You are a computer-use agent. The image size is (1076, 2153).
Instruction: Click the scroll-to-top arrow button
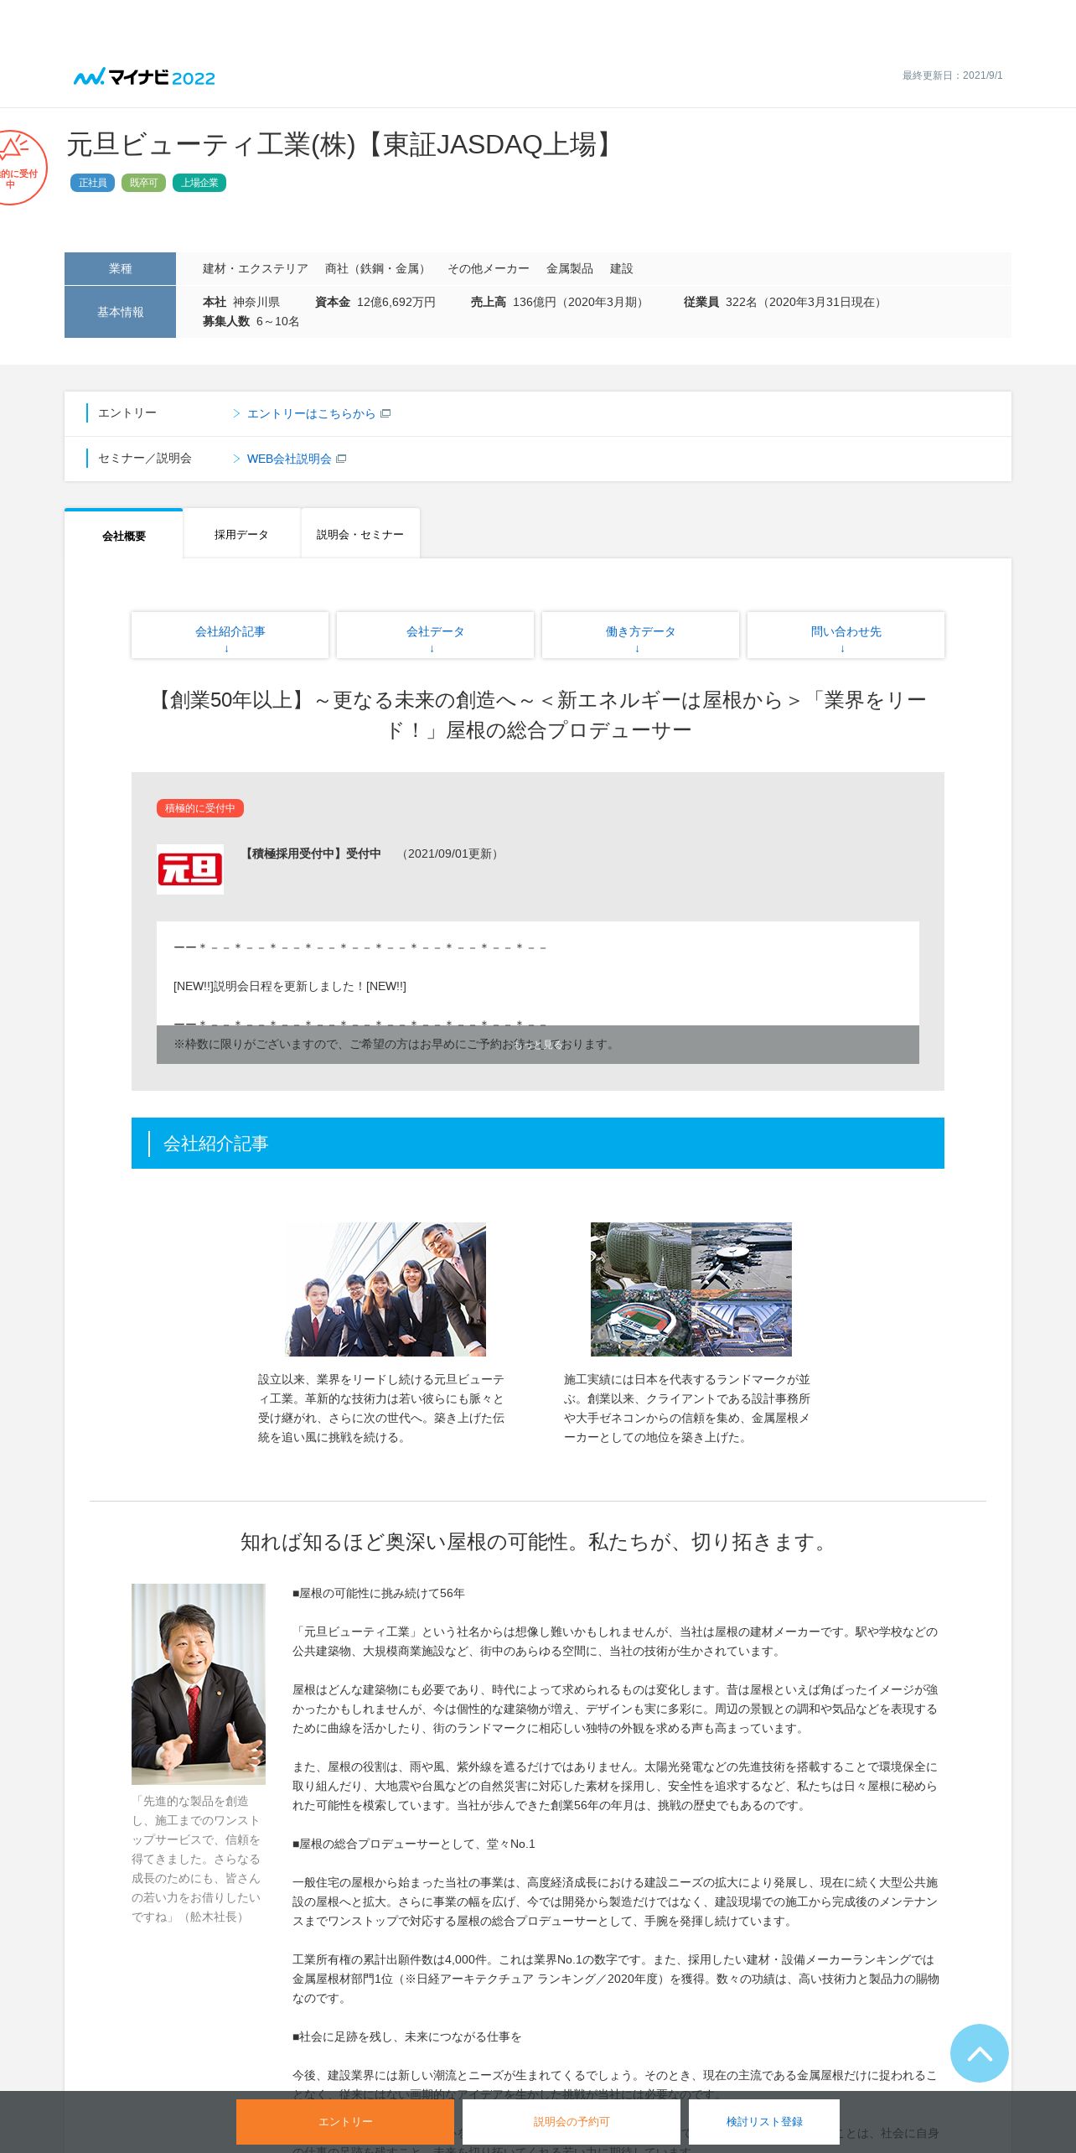point(979,2053)
